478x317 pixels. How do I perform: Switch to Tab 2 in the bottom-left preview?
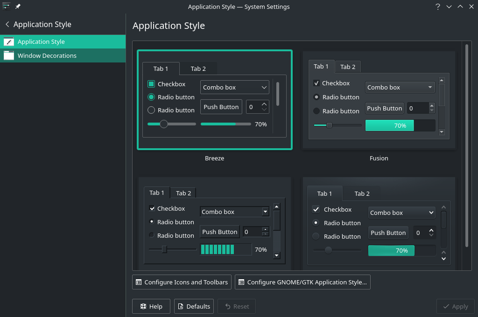(x=183, y=193)
